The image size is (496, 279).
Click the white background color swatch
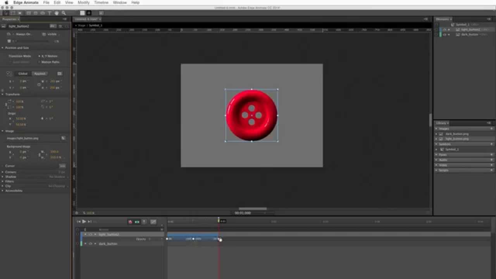82,13
